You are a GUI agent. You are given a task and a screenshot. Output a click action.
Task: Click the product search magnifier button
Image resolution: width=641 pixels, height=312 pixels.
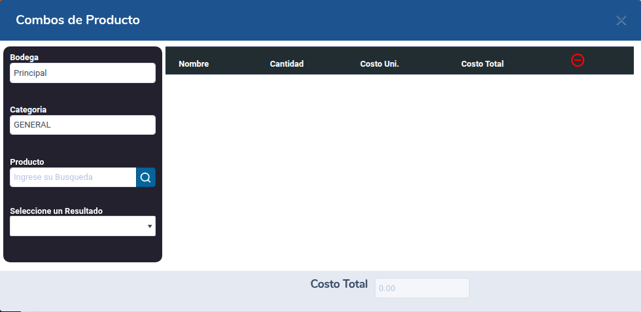[x=145, y=177]
